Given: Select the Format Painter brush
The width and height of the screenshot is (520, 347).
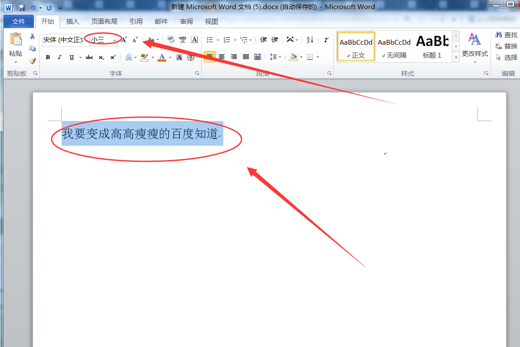Looking at the screenshot, I should [33, 61].
